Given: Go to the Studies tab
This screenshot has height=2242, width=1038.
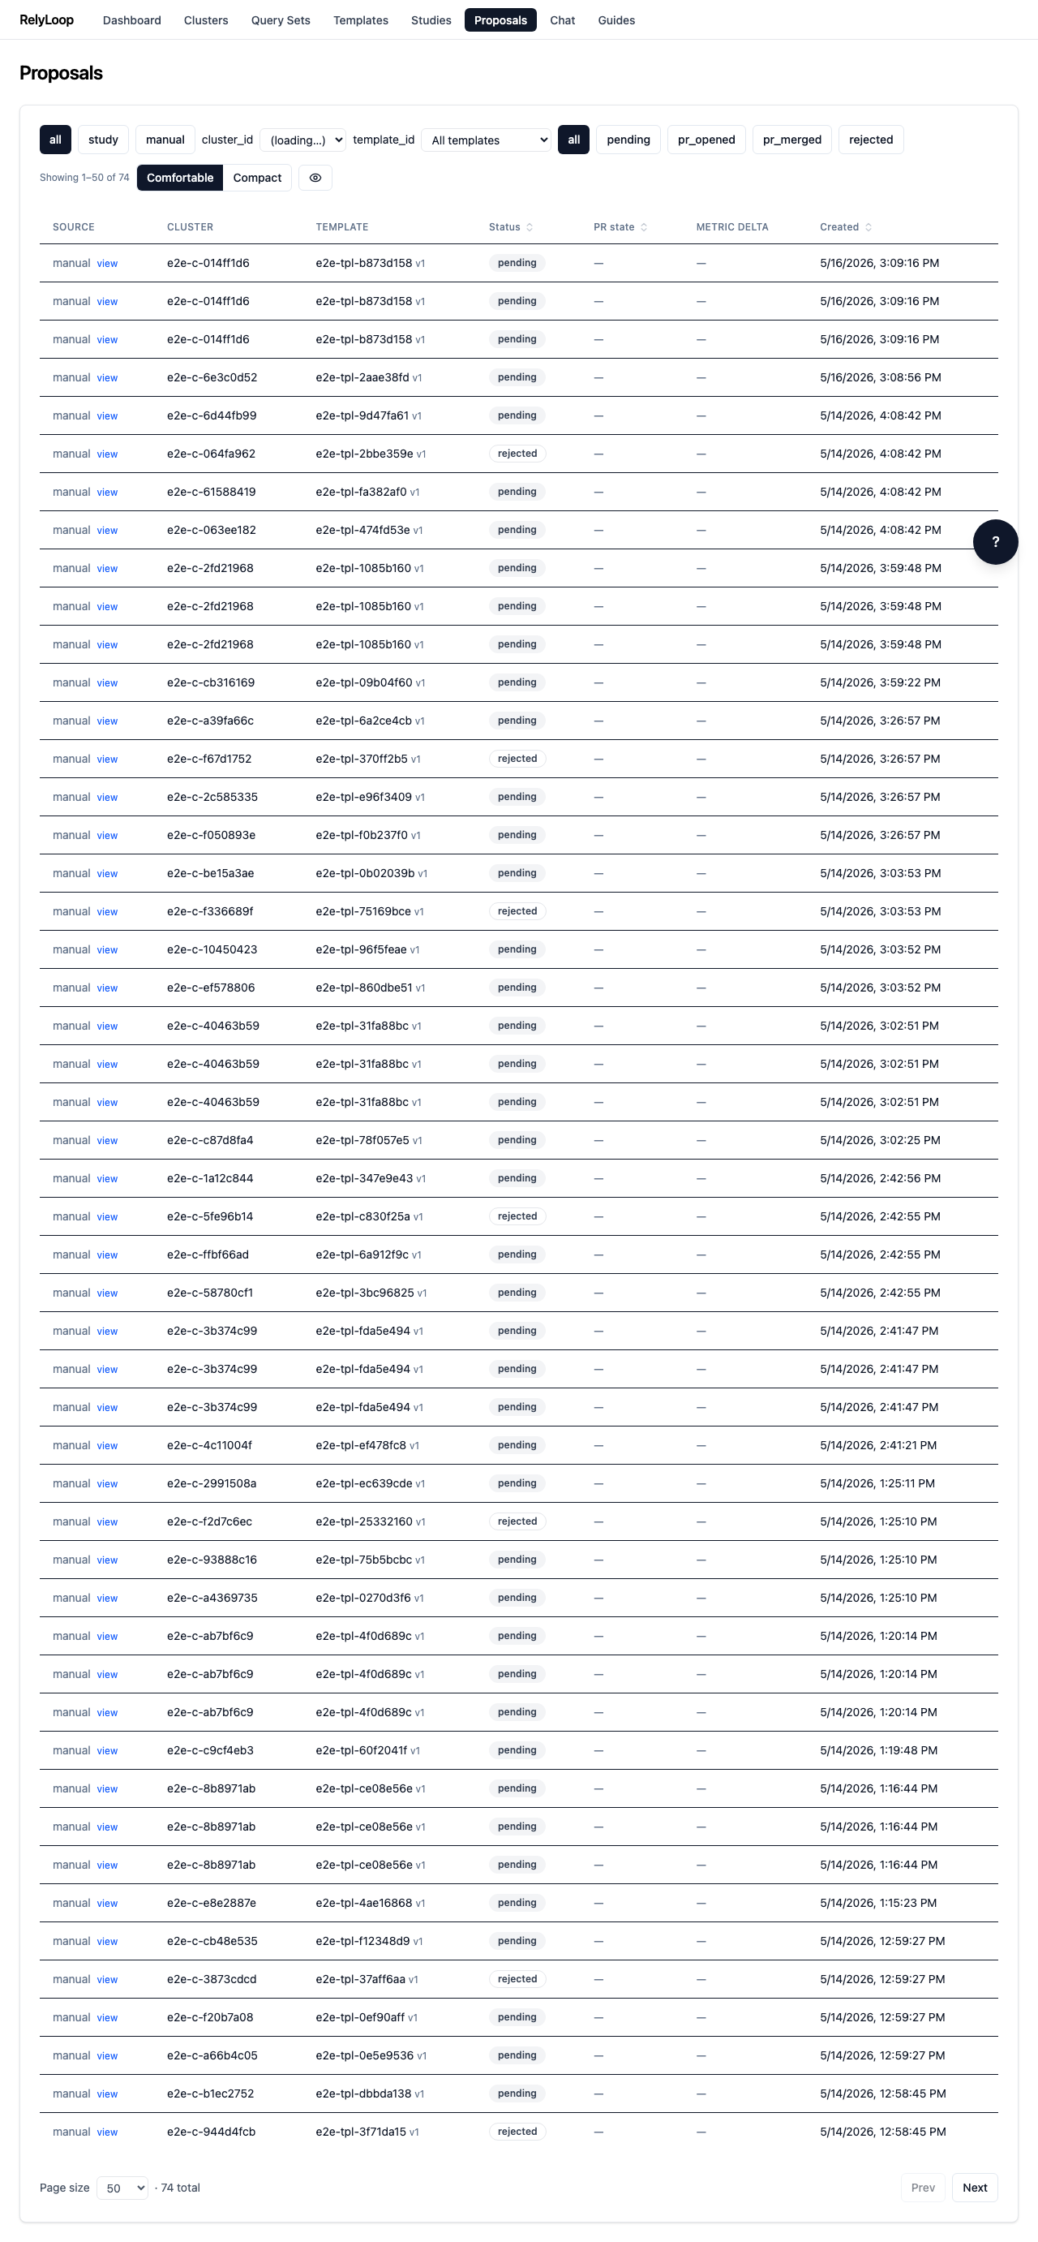Looking at the screenshot, I should (431, 20).
